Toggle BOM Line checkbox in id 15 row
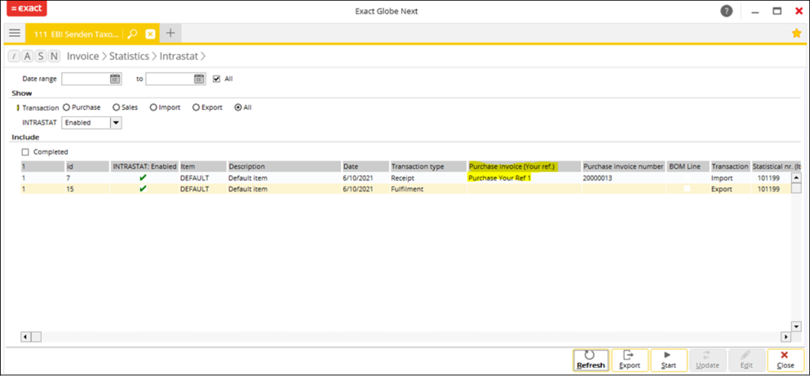 coord(687,189)
